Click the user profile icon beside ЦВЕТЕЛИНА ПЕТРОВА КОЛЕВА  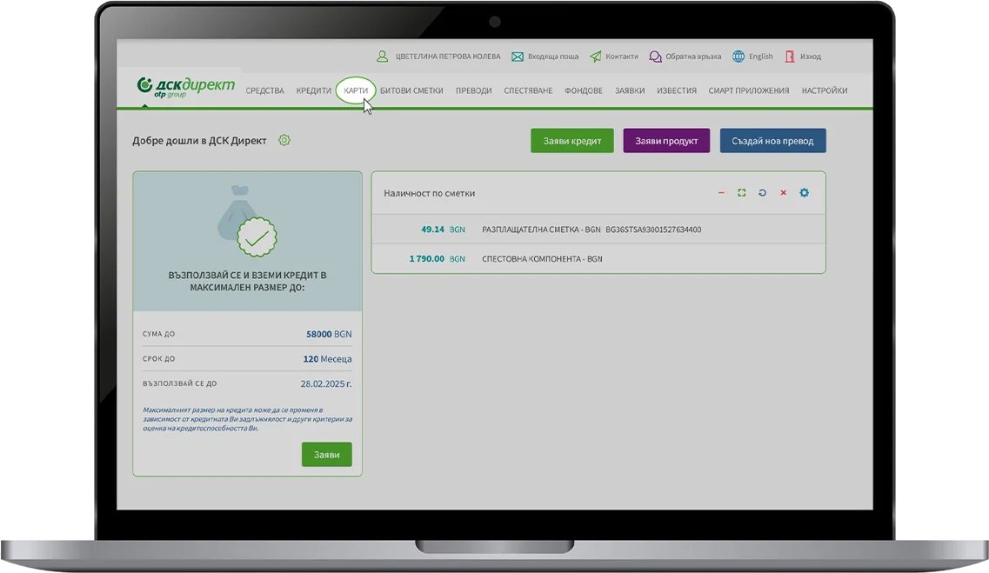(382, 57)
